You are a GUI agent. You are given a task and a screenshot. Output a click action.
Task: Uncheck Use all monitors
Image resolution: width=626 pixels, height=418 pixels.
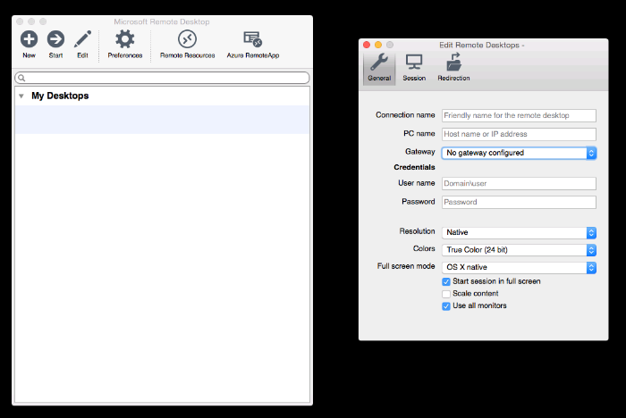click(x=446, y=306)
